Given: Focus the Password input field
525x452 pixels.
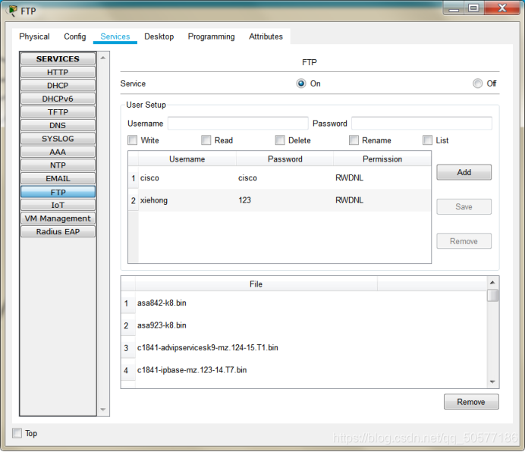Looking at the screenshot, I should click(422, 124).
